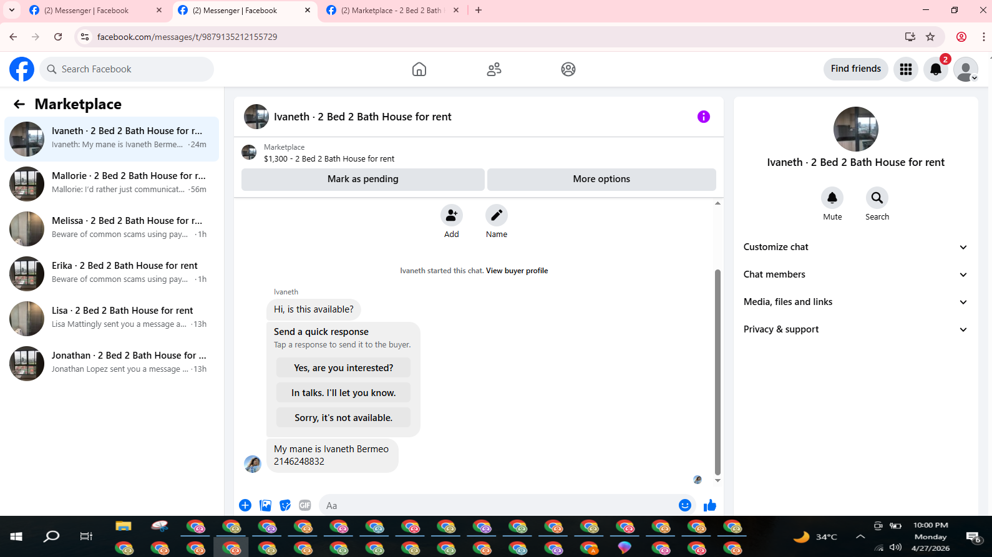
Task: Send quick reply Yes, are you interested?
Action: (x=344, y=368)
